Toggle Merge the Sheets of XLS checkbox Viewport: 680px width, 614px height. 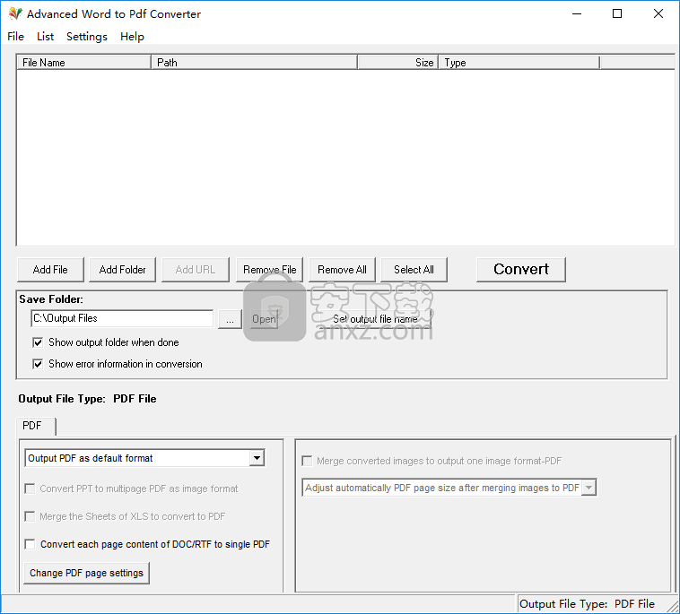[x=30, y=516]
